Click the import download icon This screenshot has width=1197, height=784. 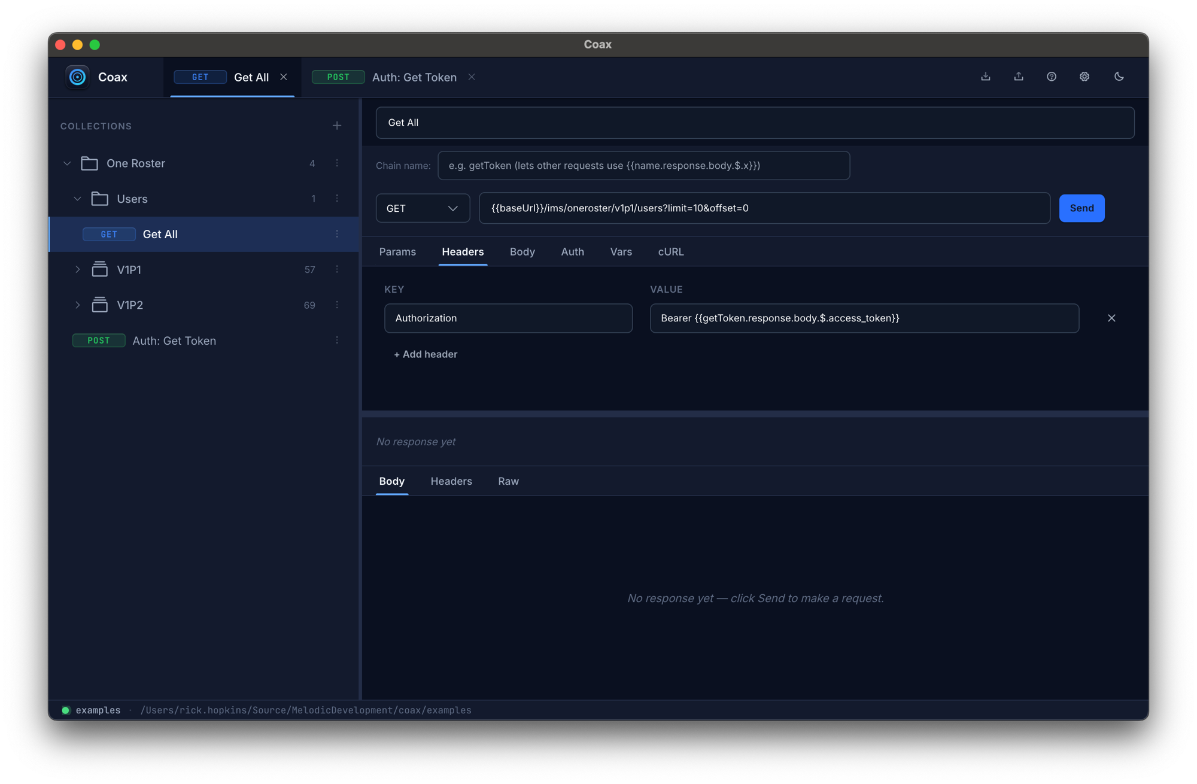point(986,77)
